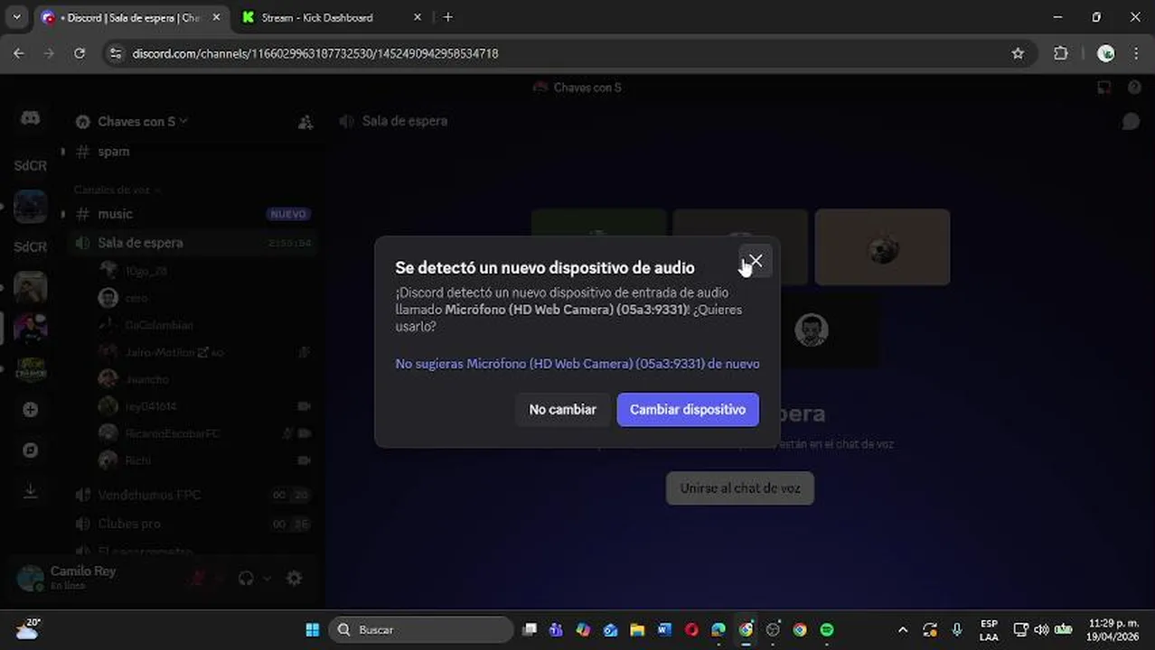Choose No cambiar in the dialog
This screenshot has height=650, width=1155.
562,409
